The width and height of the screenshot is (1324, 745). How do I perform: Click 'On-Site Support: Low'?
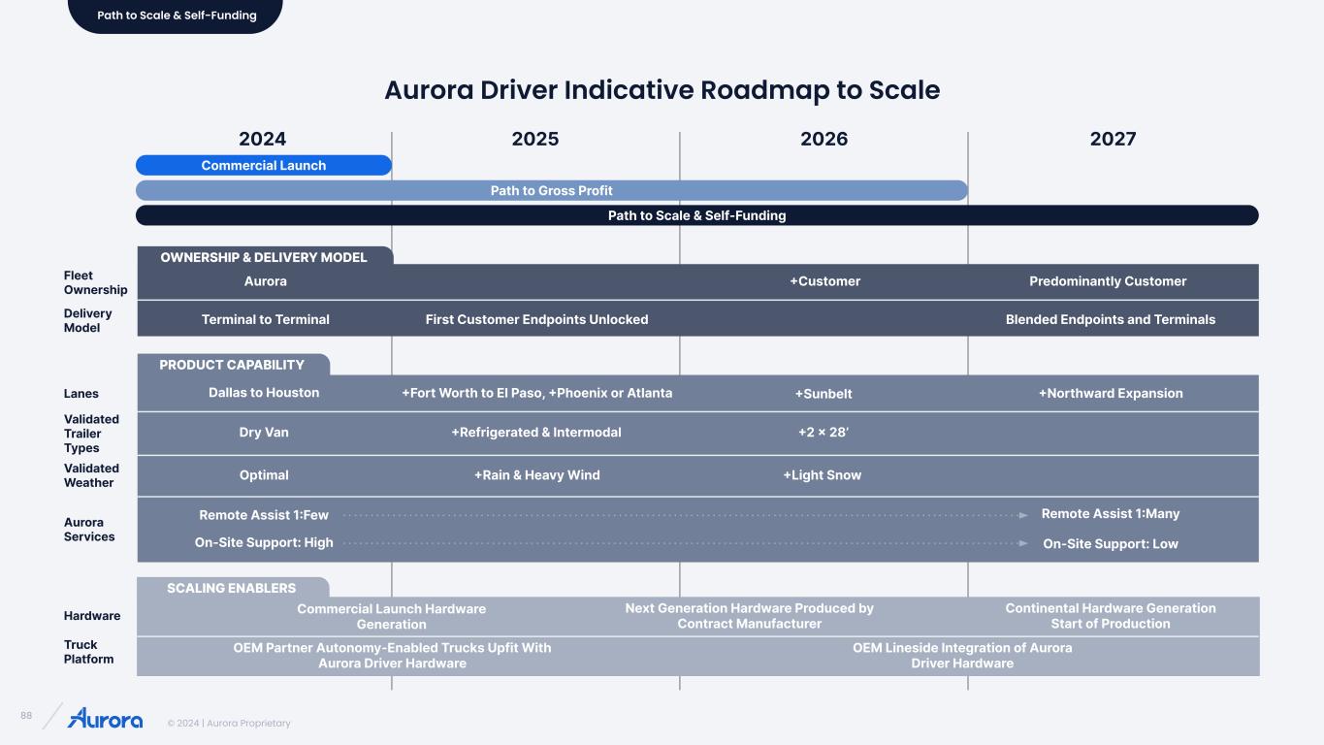(1111, 544)
